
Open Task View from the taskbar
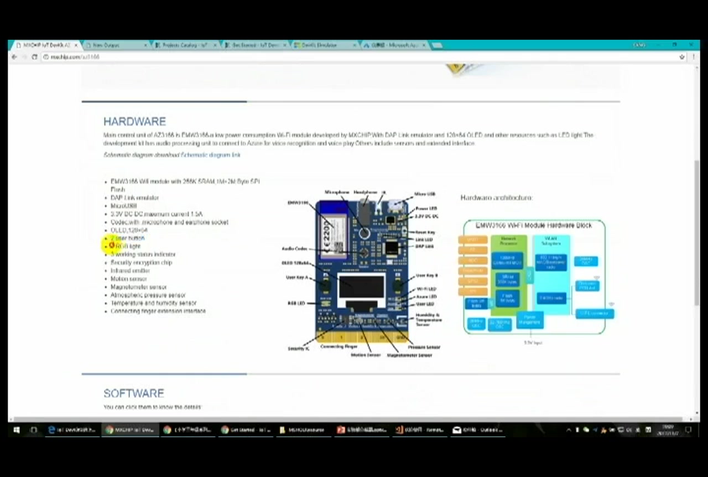coord(33,430)
